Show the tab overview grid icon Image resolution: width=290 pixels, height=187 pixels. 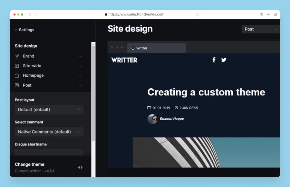275,14
